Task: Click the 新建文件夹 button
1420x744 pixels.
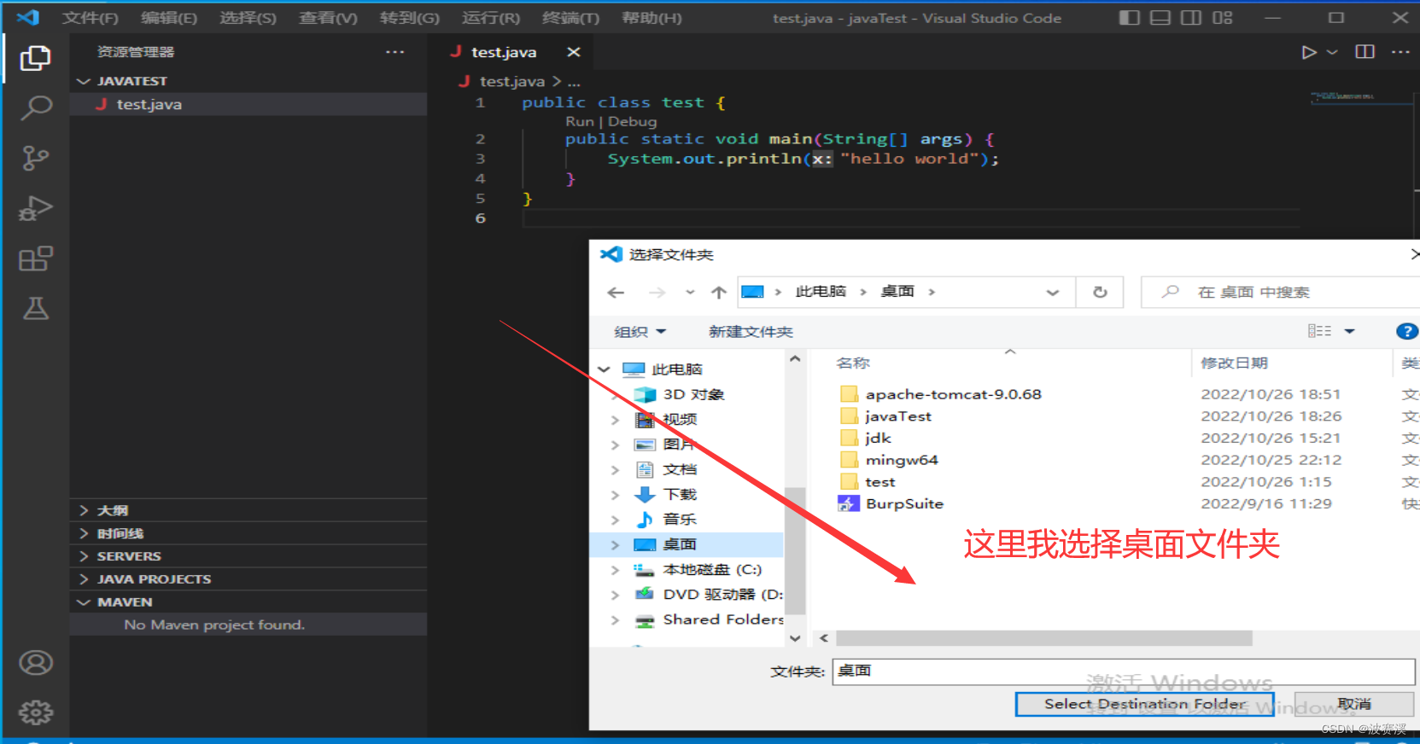Action: 751,332
